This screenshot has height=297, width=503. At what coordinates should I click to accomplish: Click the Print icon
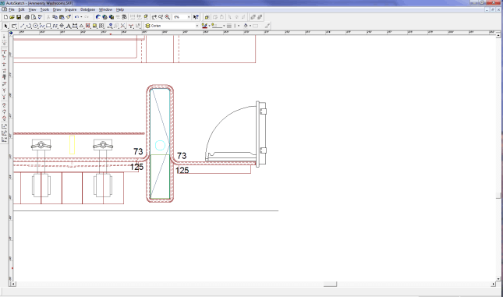pyautogui.click(x=27, y=17)
